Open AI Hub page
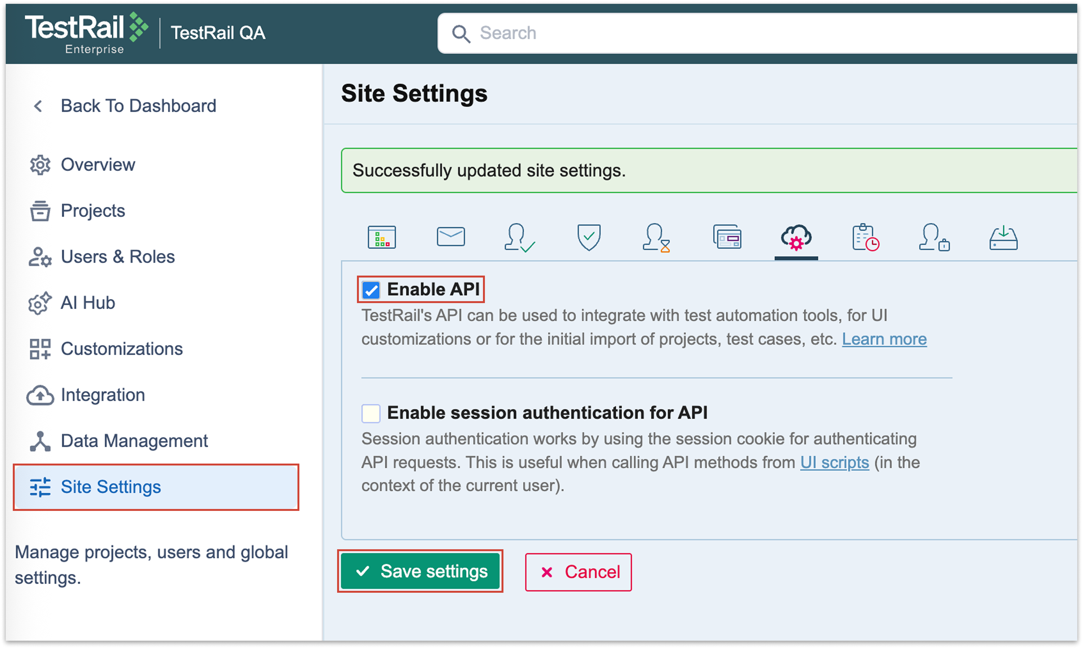The width and height of the screenshot is (1083, 649). click(88, 303)
